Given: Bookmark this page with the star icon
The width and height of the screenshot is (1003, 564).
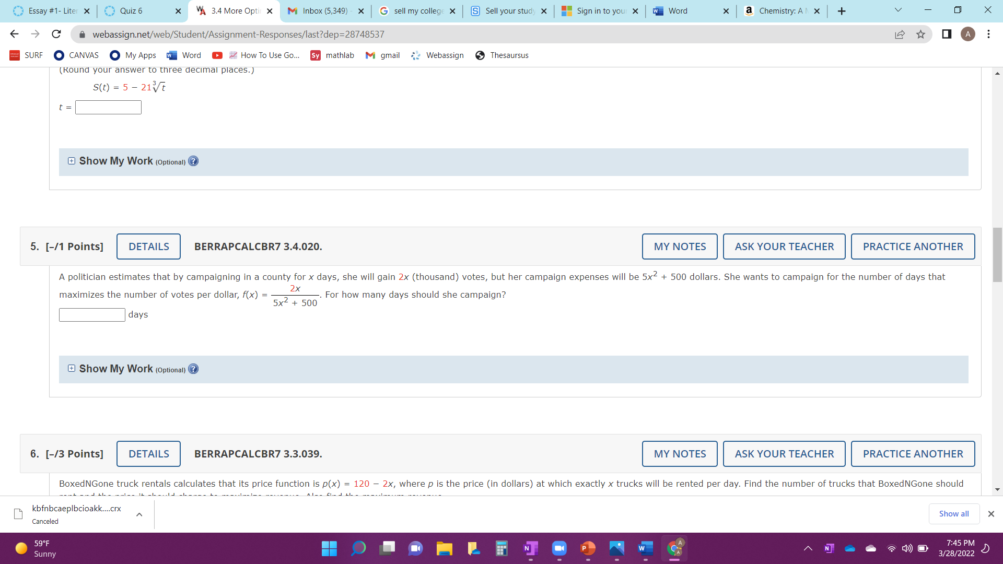Looking at the screenshot, I should 921,34.
